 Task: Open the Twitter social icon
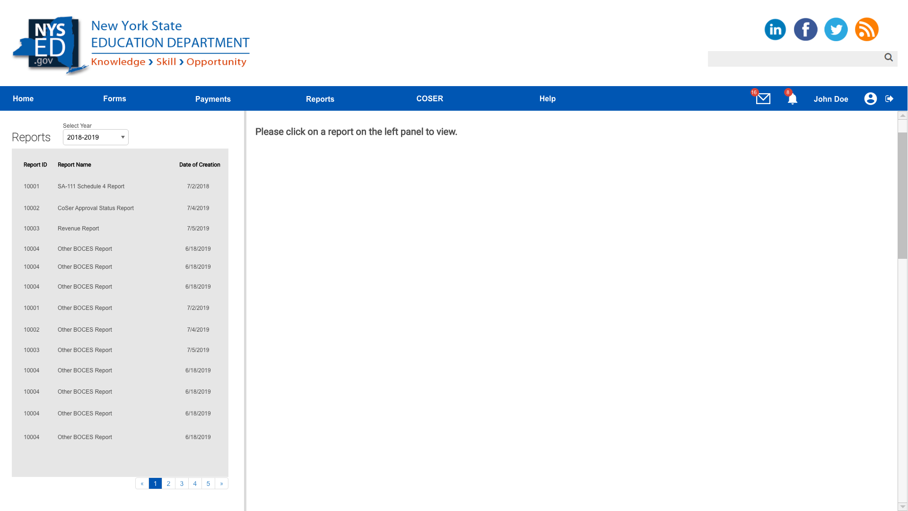pos(836,29)
